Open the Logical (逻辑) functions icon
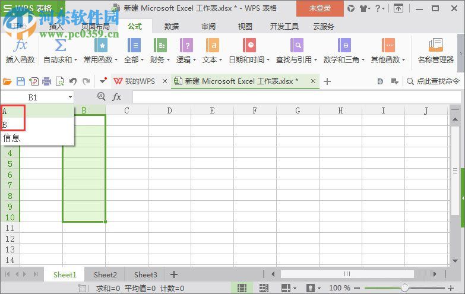465x294 pixels. tap(186, 45)
